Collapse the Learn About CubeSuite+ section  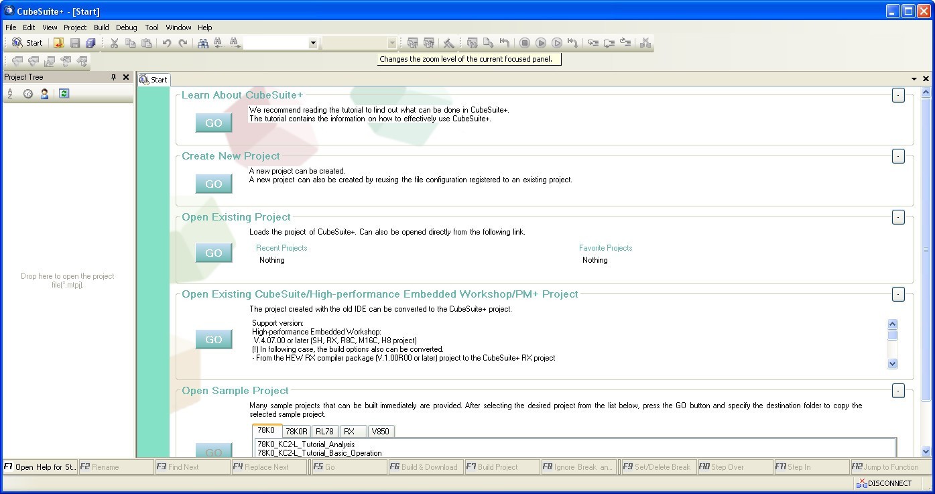click(x=898, y=95)
